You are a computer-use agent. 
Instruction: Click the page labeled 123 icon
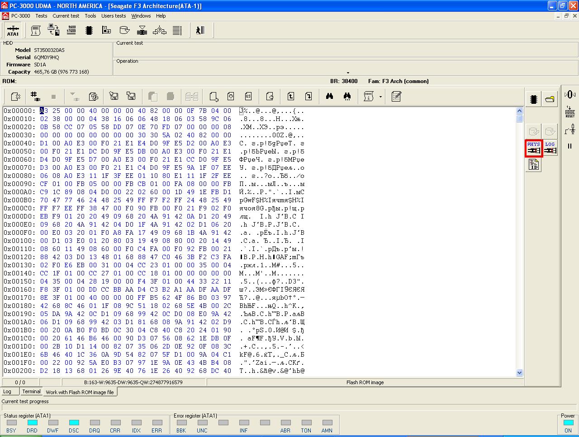click(x=248, y=96)
